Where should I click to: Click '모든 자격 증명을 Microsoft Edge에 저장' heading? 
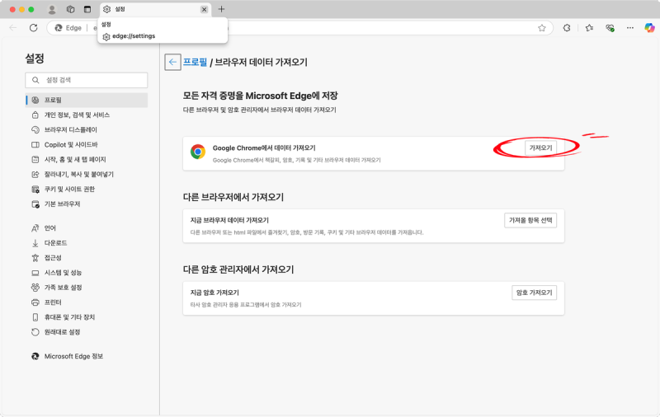pyautogui.click(x=260, y=96)
